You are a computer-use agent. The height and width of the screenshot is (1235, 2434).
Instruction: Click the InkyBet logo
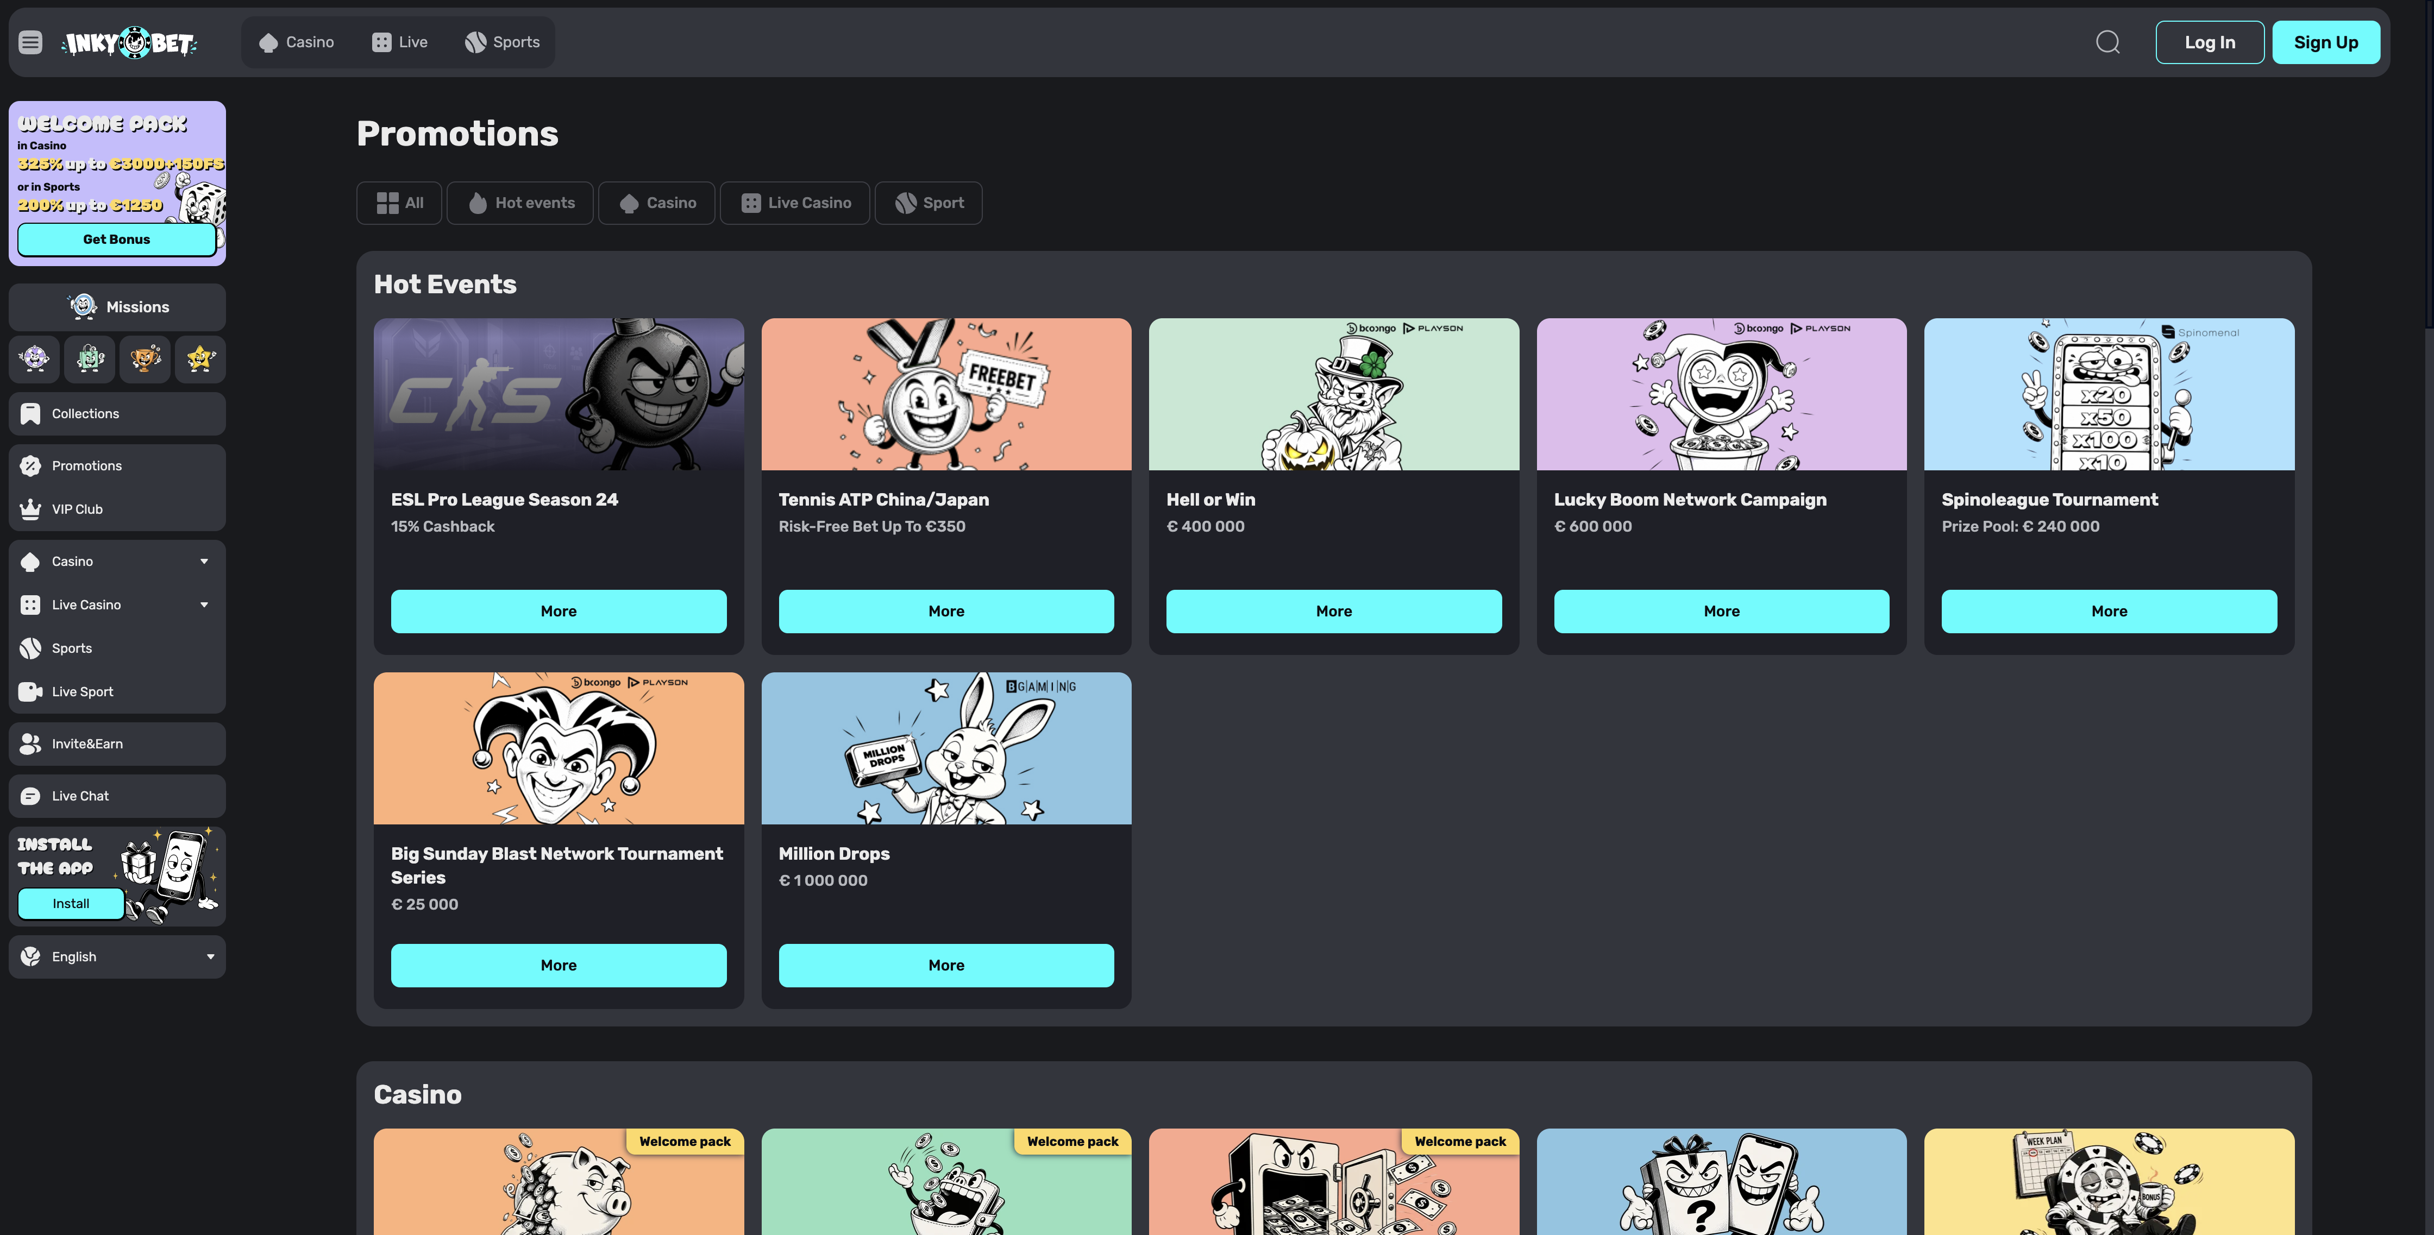click(x=129, y=42)
